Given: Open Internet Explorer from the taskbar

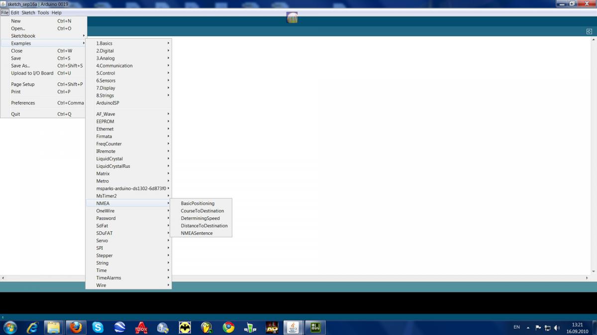Looking at the screenshot, I should (32, 327).
